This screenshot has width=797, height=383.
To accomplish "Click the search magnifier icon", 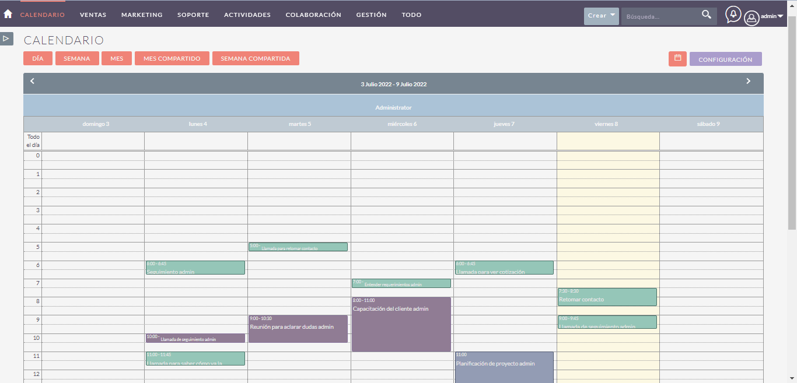I will point(706,15).
